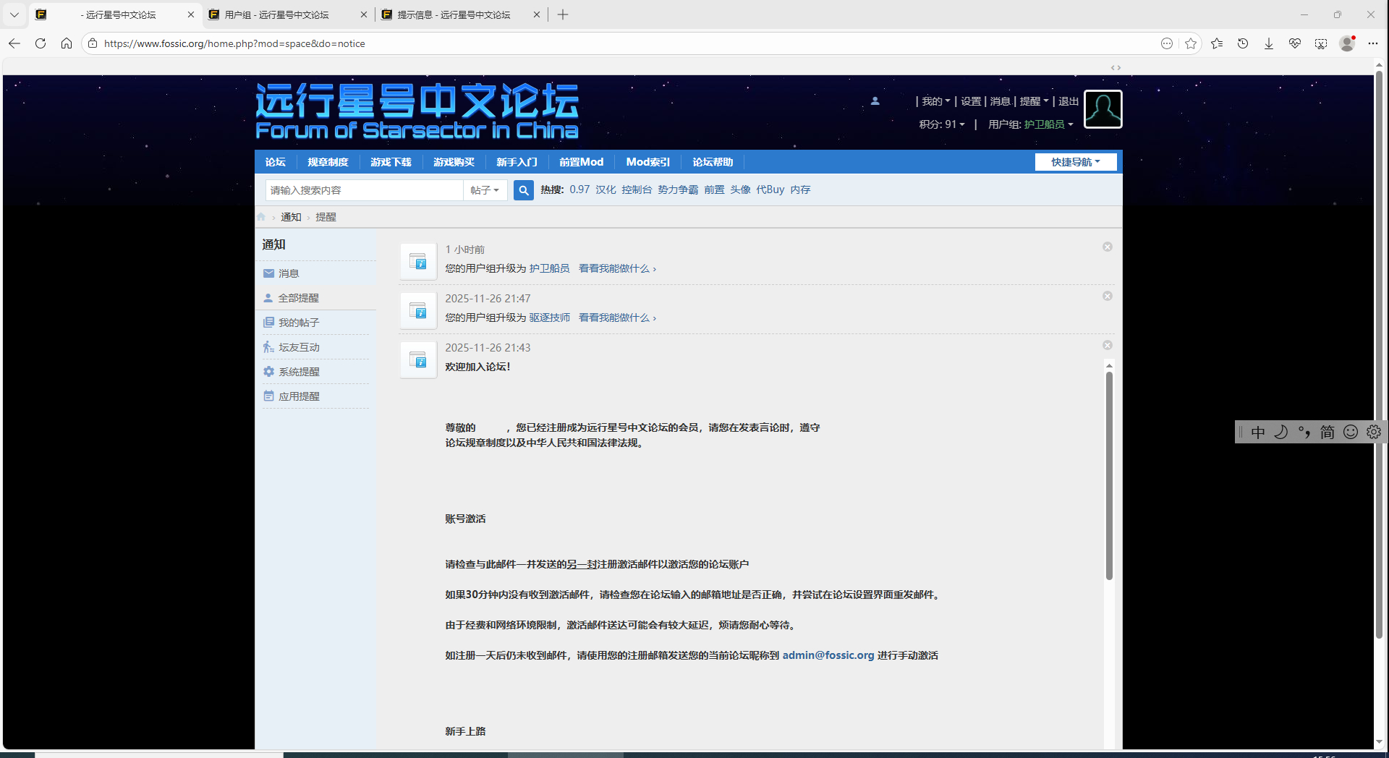
Task: Select 全部提醒 with the person icon
Action: (x=270, y=297)
